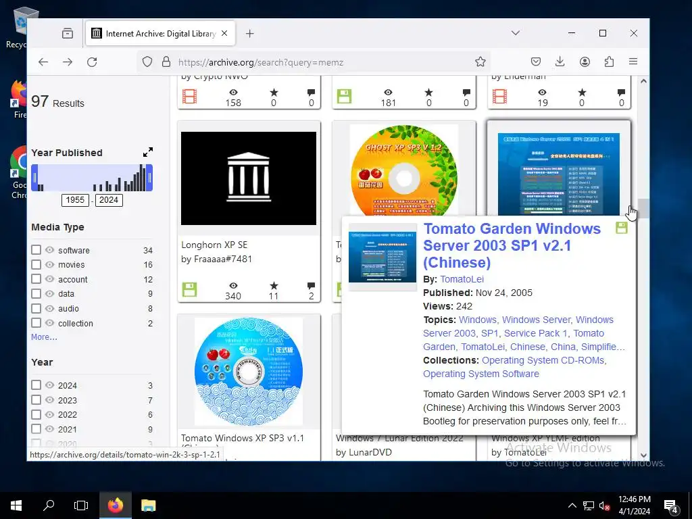Click the movie icon on Enderman card
692x519 pixels.
click(499, 96)
